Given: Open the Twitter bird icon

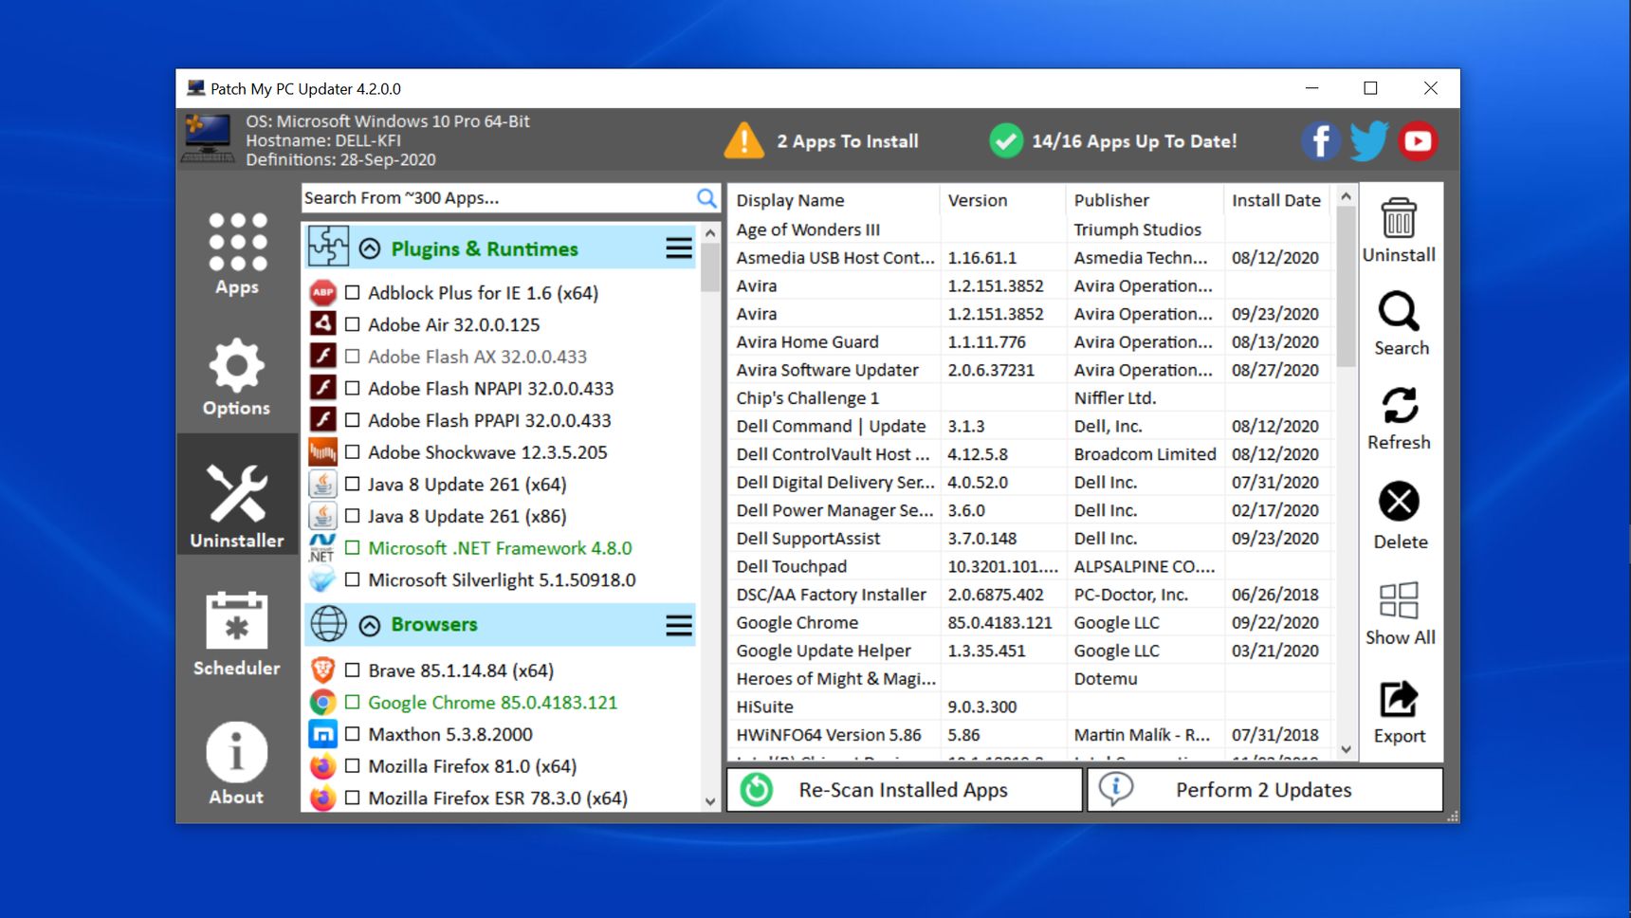Looking at the screenshot, I should click(x=1368, y=141).
